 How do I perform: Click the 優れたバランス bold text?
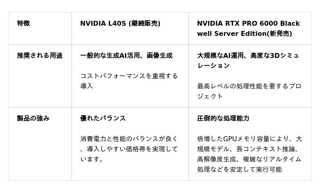pos(103,118)
